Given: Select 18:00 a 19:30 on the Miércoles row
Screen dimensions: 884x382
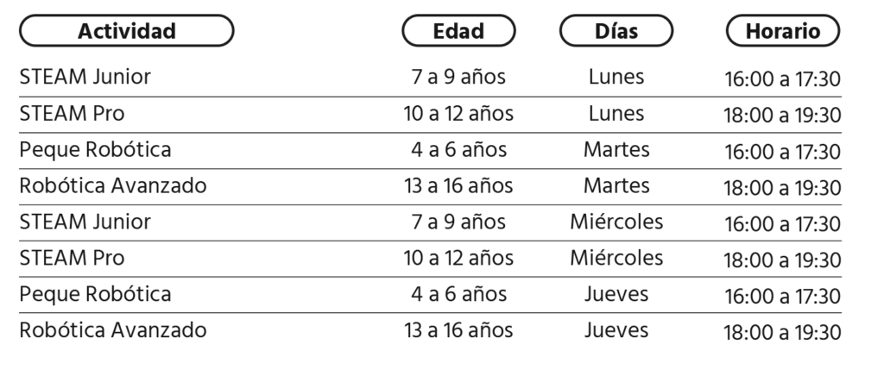Looking at the screenshot, I should tap(782, 260).
